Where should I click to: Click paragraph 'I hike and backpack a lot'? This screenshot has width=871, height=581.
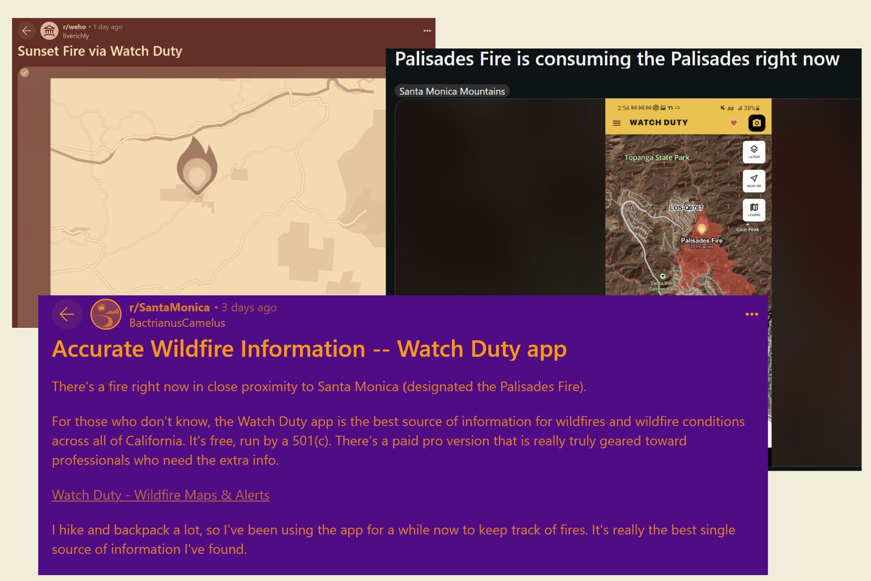click(394, 540)
